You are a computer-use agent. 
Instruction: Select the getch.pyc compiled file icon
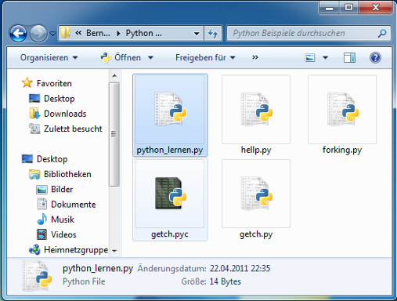point(170,194)
